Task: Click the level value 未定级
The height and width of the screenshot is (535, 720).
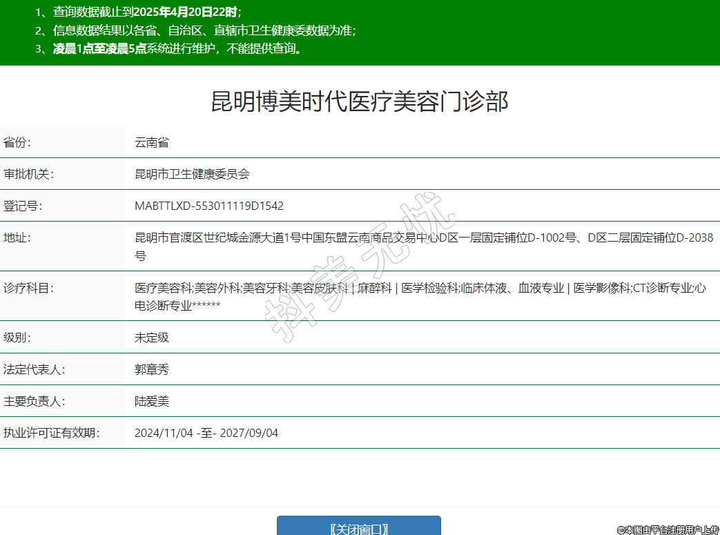Action: 152,338
